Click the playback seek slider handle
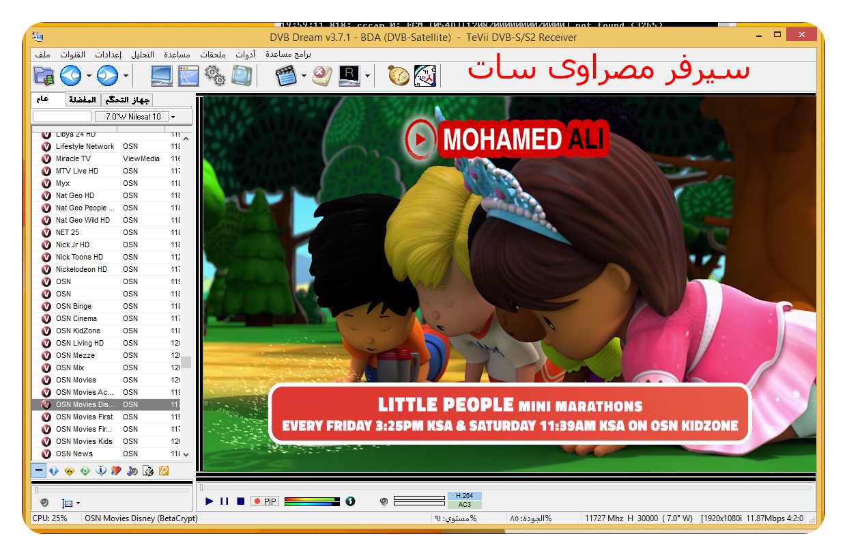847x556 pixels. pyautogui.click(x=201, y=488)
